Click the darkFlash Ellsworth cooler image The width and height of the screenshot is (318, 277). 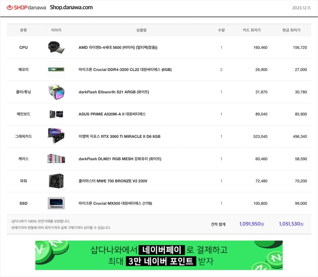pos(56,92)
